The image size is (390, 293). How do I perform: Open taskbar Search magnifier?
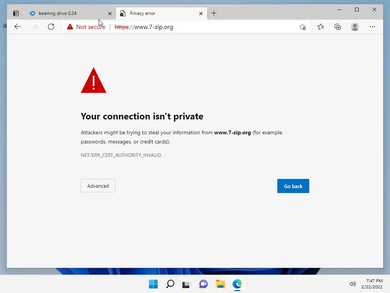[170, 284]
